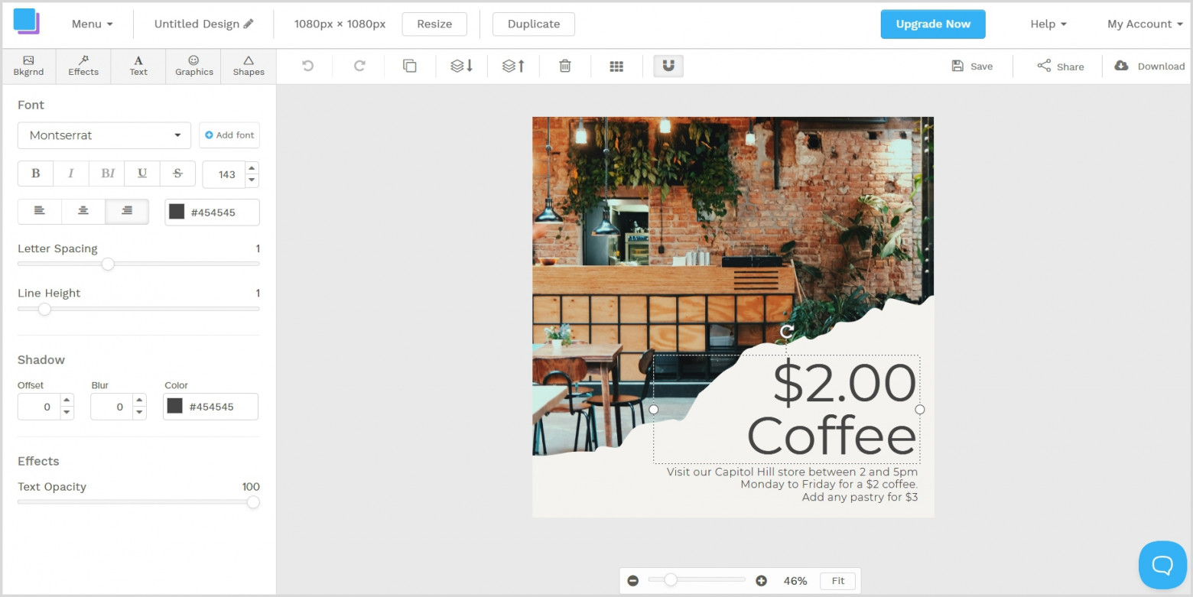Open the My Account dropdown
1193x597 pixels.
click(1145, 24)
